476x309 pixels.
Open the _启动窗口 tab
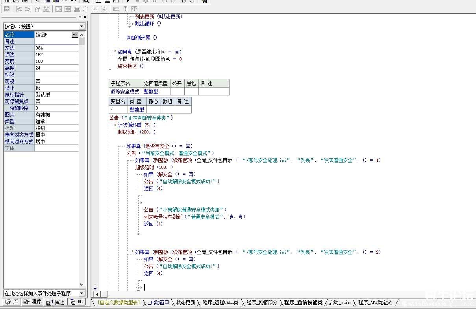click(x=158, y=302)
